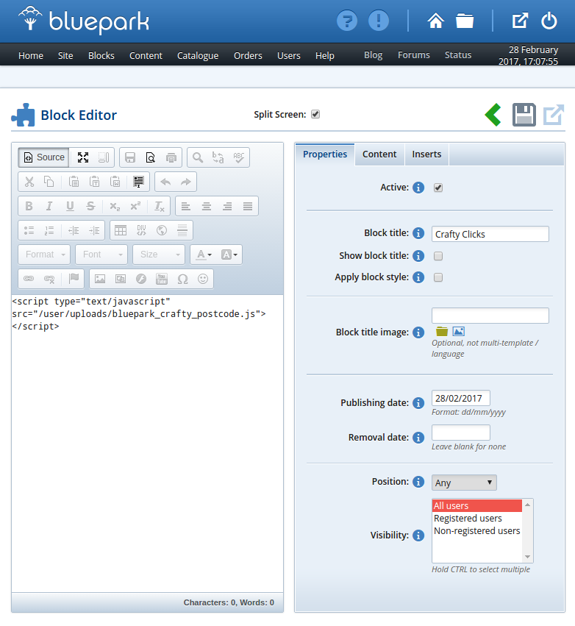
Task: Click the Paste from Word icon
Action: [x=115, y=182]
